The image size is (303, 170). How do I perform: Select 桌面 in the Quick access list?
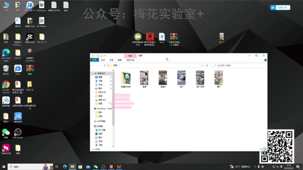pyautogui.click(x=100, y=77)
